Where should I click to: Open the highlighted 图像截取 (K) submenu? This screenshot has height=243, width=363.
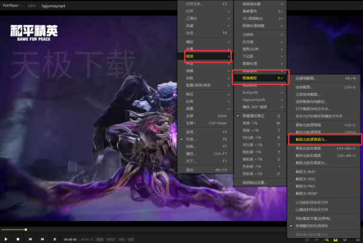click(x=260, y=78)
